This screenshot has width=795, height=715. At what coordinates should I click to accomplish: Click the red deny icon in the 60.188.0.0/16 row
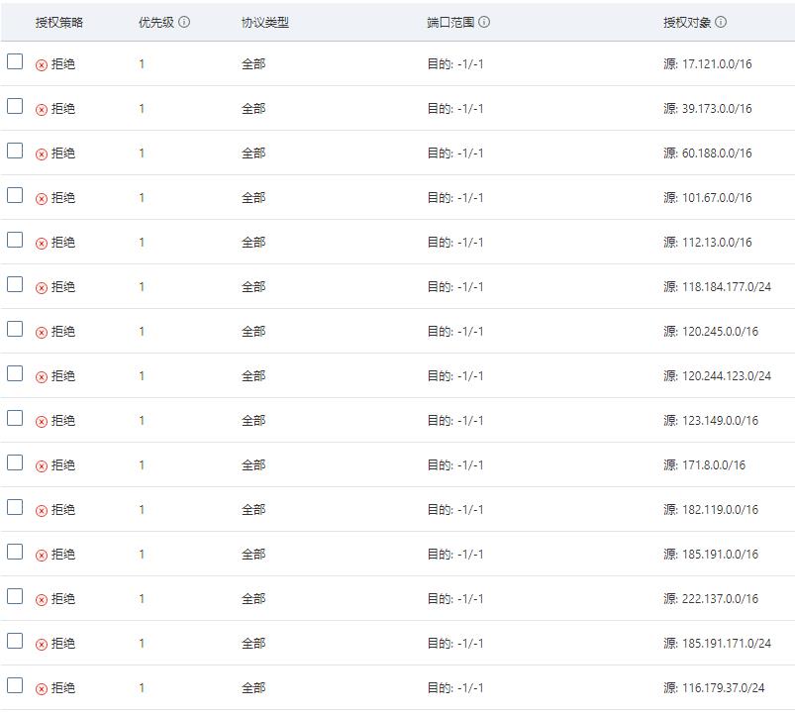click(42, 154)
